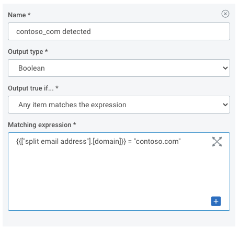Screen dimensions: 239x227
Task: Click the "Output type *" label
Action: (x=28, y=52)
